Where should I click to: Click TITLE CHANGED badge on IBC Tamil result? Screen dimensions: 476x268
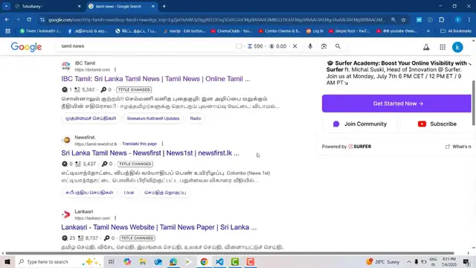[x=134, y=89]
